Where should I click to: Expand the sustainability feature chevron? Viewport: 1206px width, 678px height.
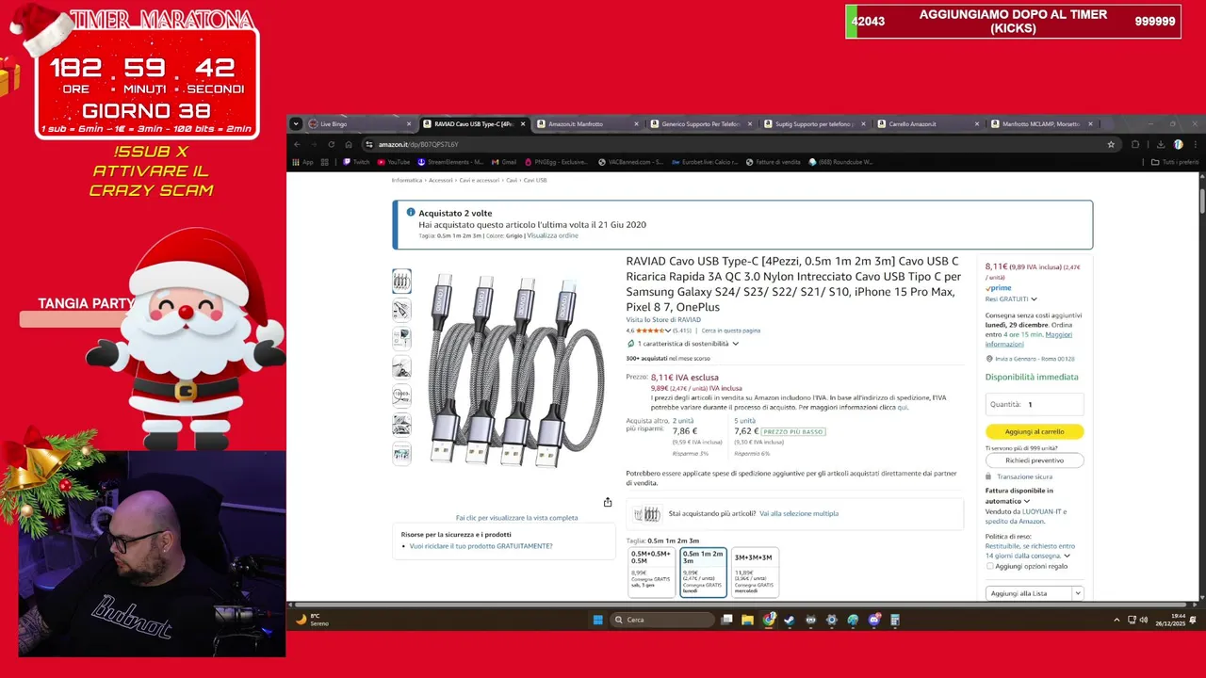(x=736, y=344)
